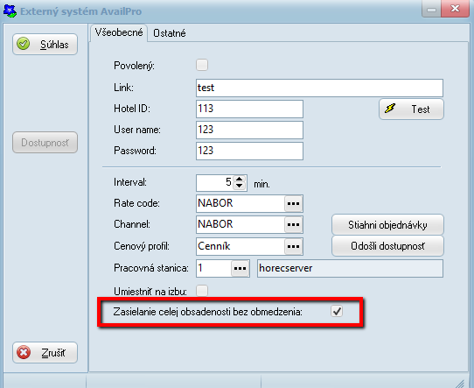The image size is (474, 388).
Task: Open Channel lookup ellipsis button
Action: (293, 224)
